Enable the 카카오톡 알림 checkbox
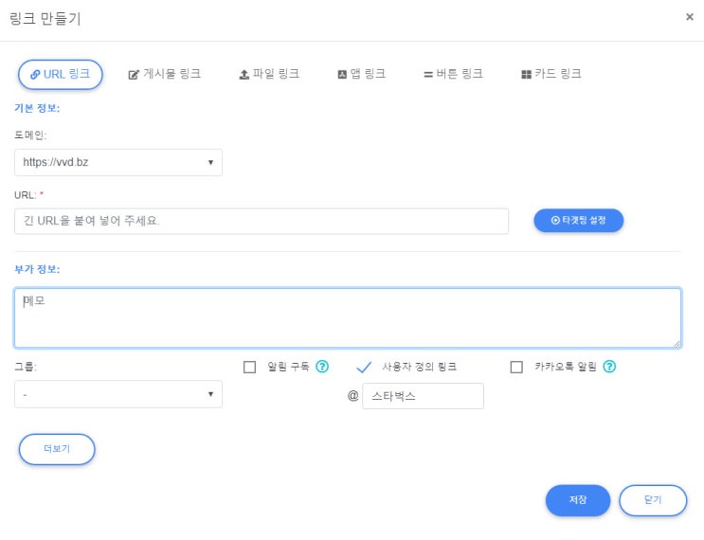Viewport: 704px width, 540px height. [516, 368]
